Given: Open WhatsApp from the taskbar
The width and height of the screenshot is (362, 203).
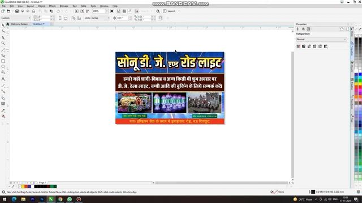Looking at the screenshot, I should click(70, 199).
